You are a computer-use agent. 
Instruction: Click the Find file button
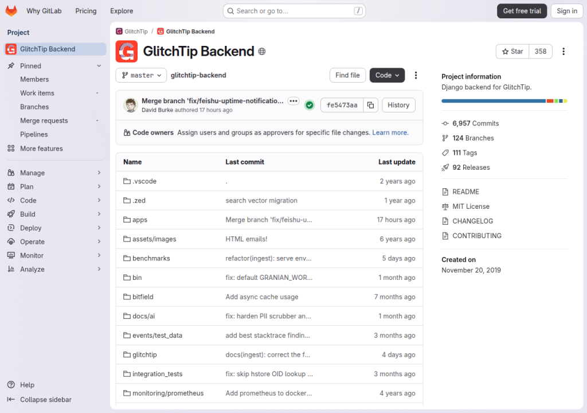pyautogui.click(x=347, y=75)
